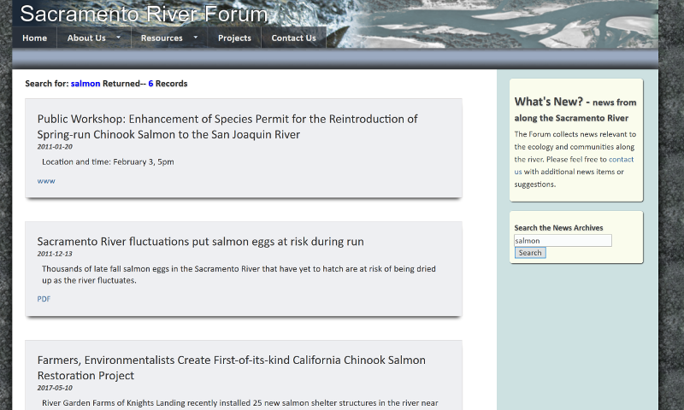Expand the About Us dropdown arrow

[118, 38]
